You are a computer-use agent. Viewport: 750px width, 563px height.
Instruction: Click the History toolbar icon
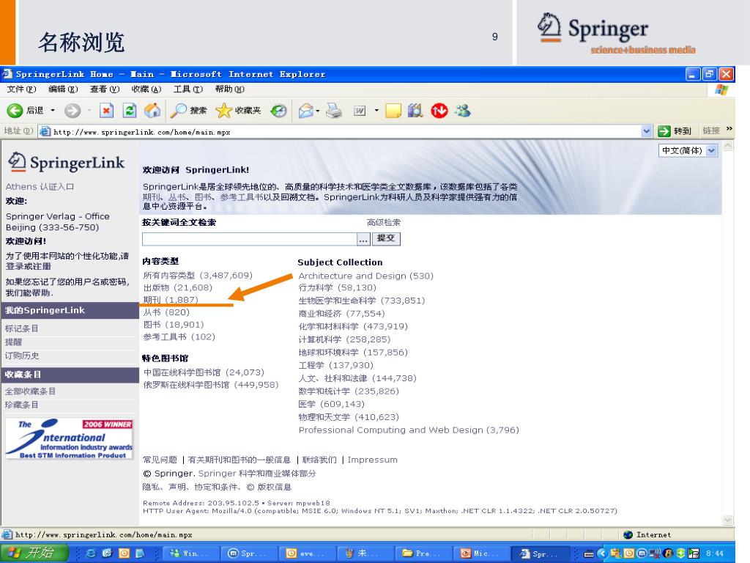[279, 111]
